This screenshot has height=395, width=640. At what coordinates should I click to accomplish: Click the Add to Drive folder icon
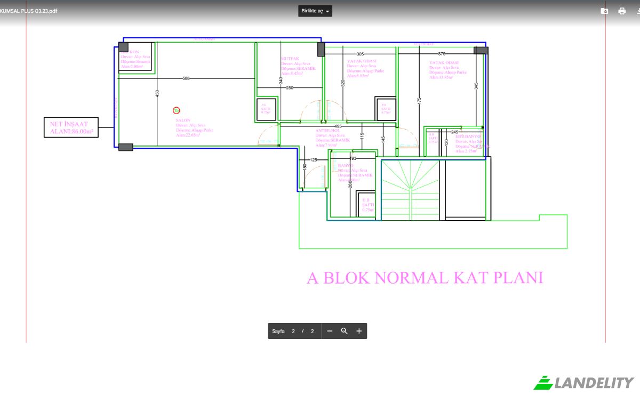(x=604, y=11)
